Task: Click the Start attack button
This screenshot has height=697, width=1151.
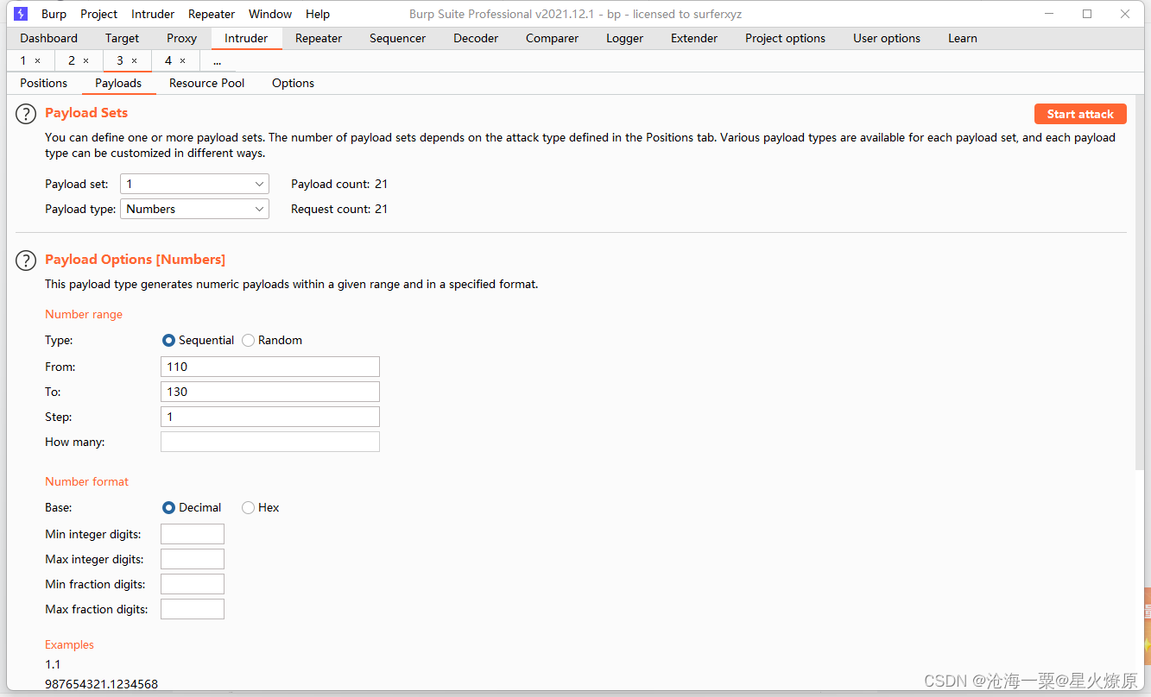Action: click(x=1080, y=114)
